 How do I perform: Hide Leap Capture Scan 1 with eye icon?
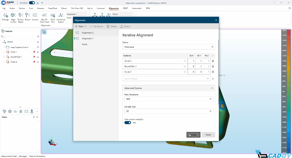(x=38, y=47)
